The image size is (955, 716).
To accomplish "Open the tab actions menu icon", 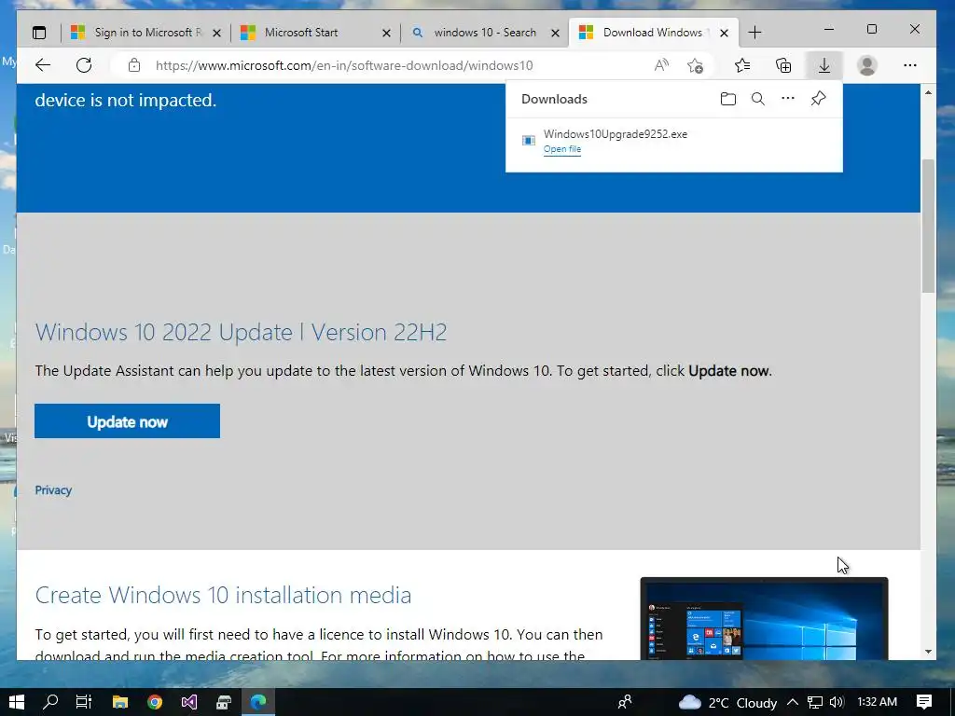I will click(39, 33).
